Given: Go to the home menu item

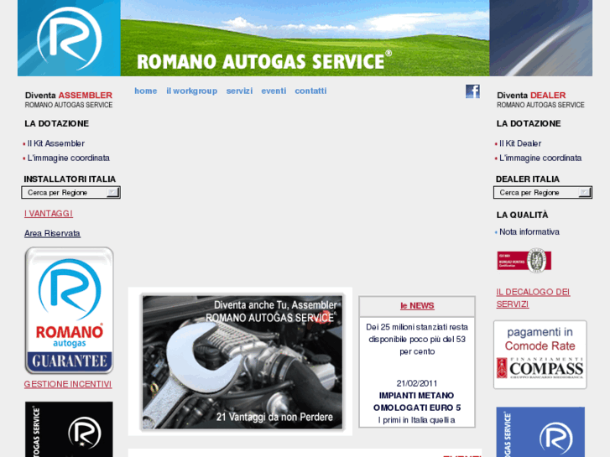Looking at the screenshot, I should point(145,91).
